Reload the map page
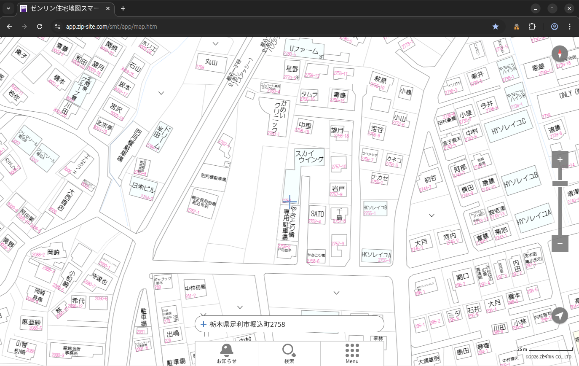Viewport: 579px width, 366px height. 40,27
